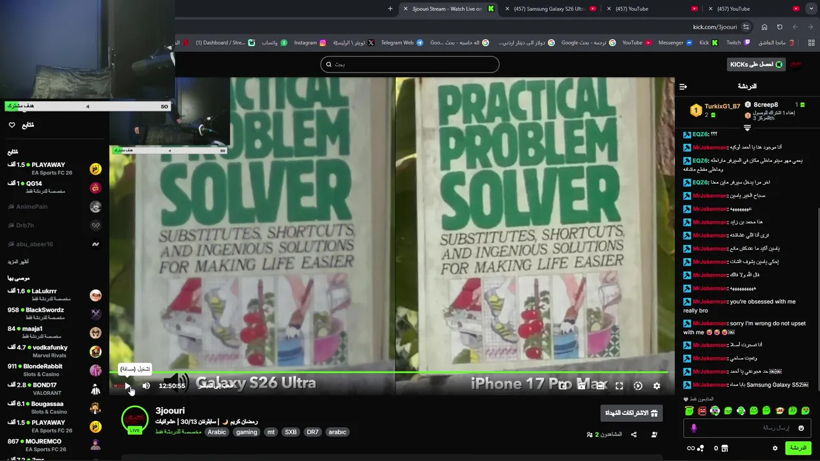
Task: Open AnimePain offline channel in sidebar
Action: click(54, 207)
